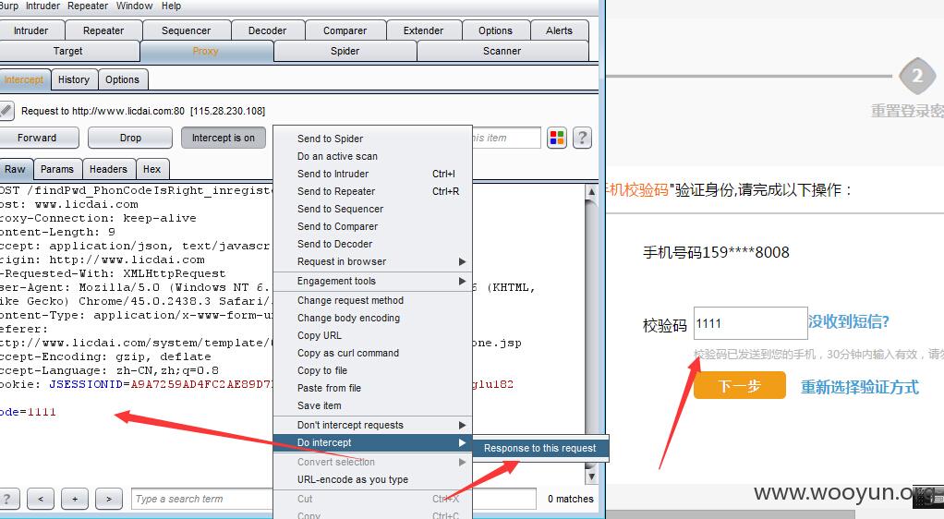
Task: Open the Proxy History tab
Action: pos(74,79)
